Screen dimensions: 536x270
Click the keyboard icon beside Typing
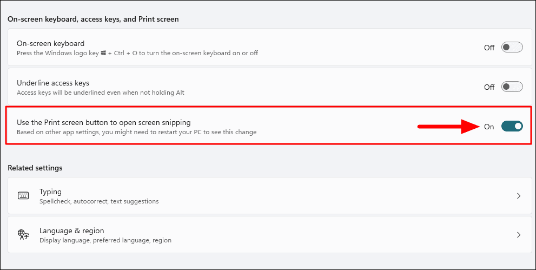coord(23,196)
